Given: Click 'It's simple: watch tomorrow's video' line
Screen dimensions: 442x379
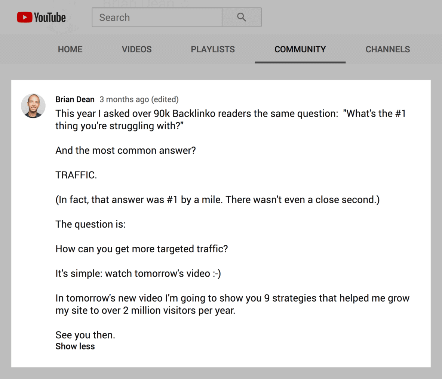Looking at the screenshot, I should pos(138,274).
